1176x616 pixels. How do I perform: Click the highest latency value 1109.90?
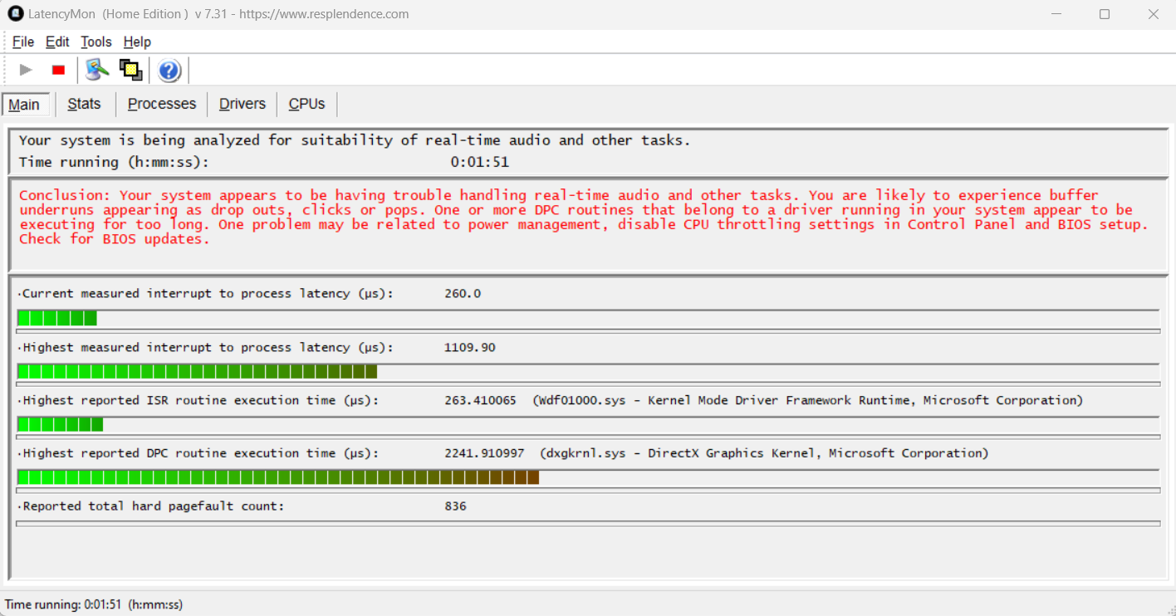tap(470, 348)
